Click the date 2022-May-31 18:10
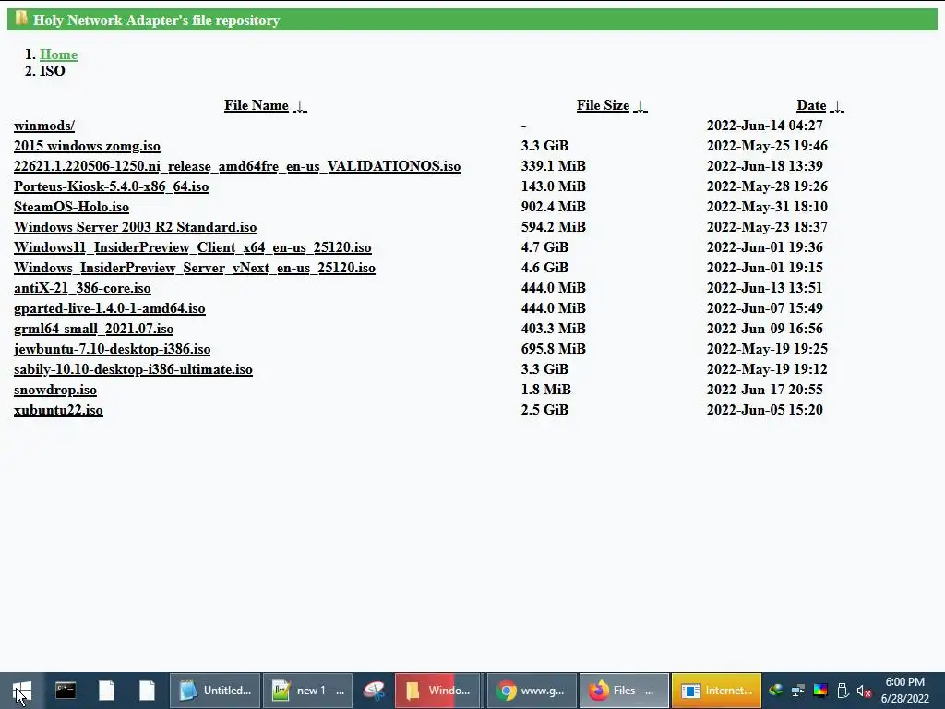 (767, 207)
